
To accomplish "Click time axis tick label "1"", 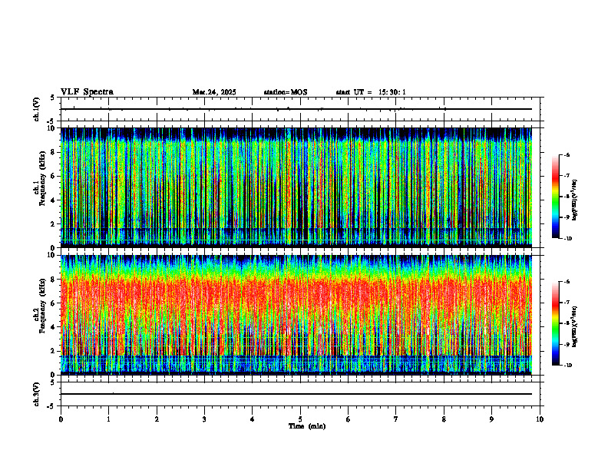I will tap(108, 419).
